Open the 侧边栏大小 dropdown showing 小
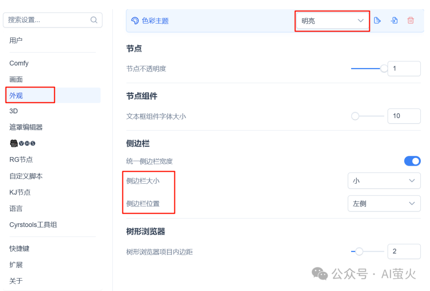 click(384, 180)
